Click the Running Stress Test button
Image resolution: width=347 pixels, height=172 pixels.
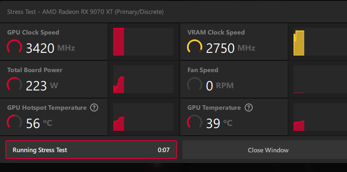pos(91,150)
